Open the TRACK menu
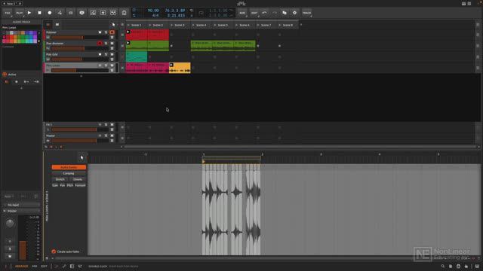The image size is (483, 271). tap(306, 13)
